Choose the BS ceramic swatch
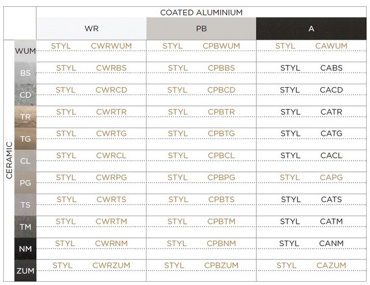 click(x=25, y=73)
